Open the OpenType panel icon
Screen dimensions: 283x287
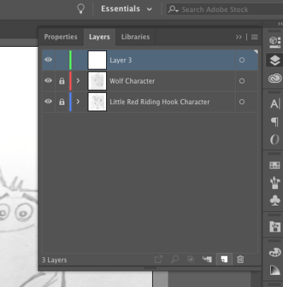[275, 140]
